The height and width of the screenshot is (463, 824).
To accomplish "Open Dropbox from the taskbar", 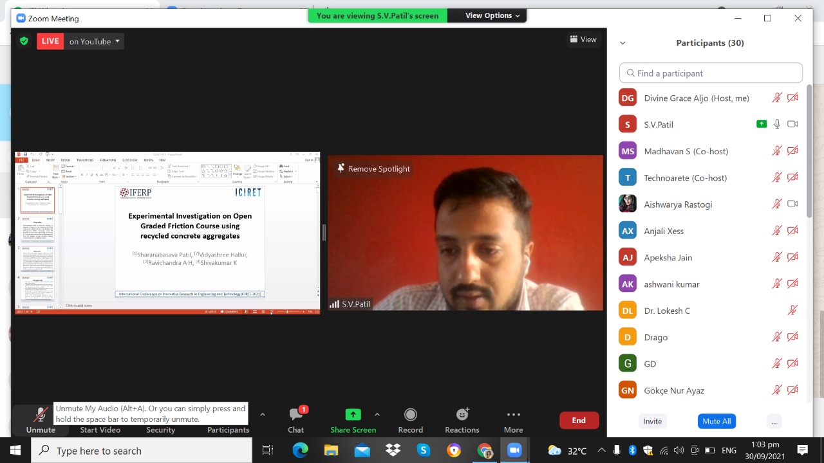I will pos(393,450).
